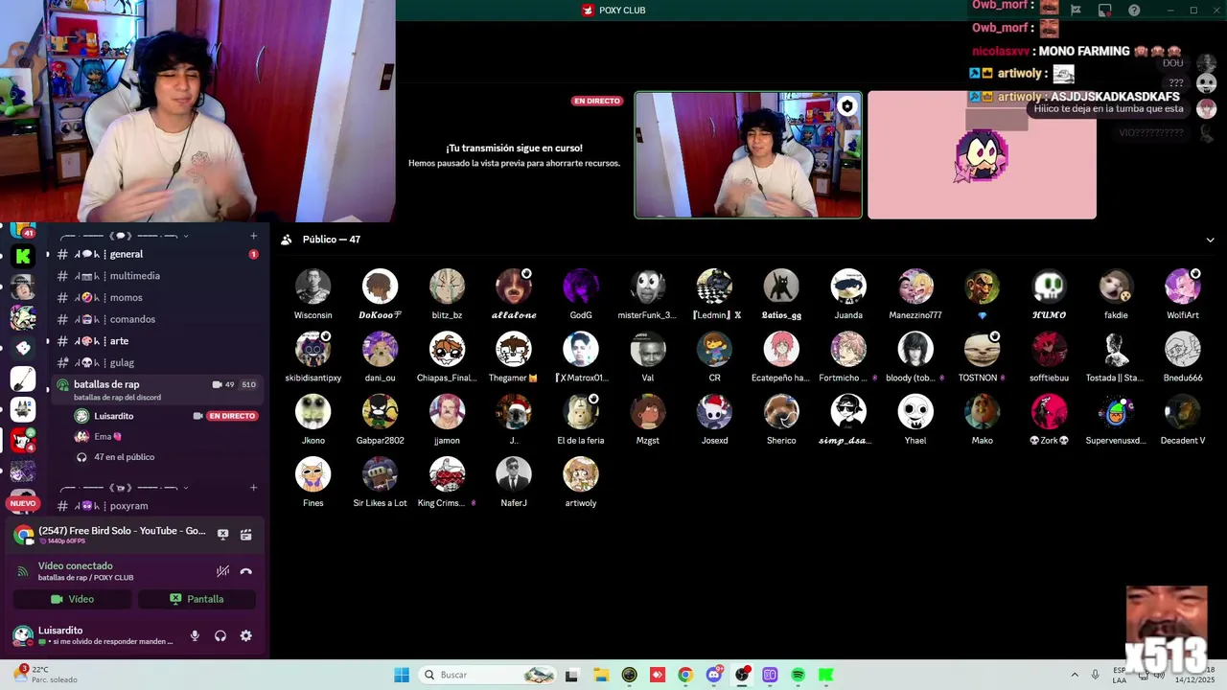Click WolfiArt audience avatar
Screen dimensions: 1227x690
click(1183, 287)
